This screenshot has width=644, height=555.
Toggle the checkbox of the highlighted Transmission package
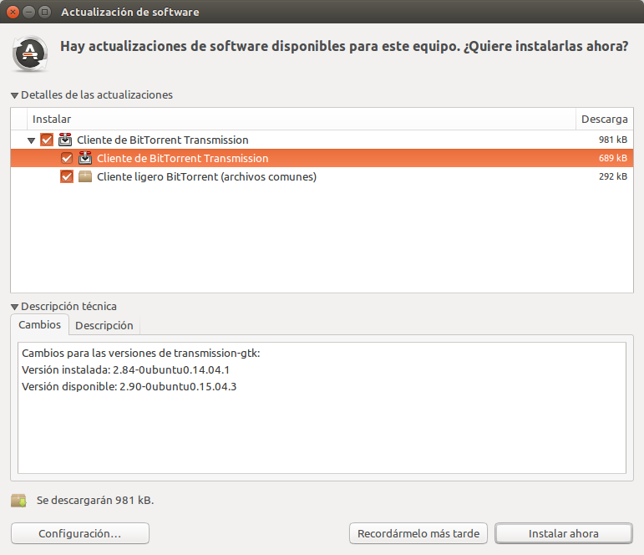[67, 158]
